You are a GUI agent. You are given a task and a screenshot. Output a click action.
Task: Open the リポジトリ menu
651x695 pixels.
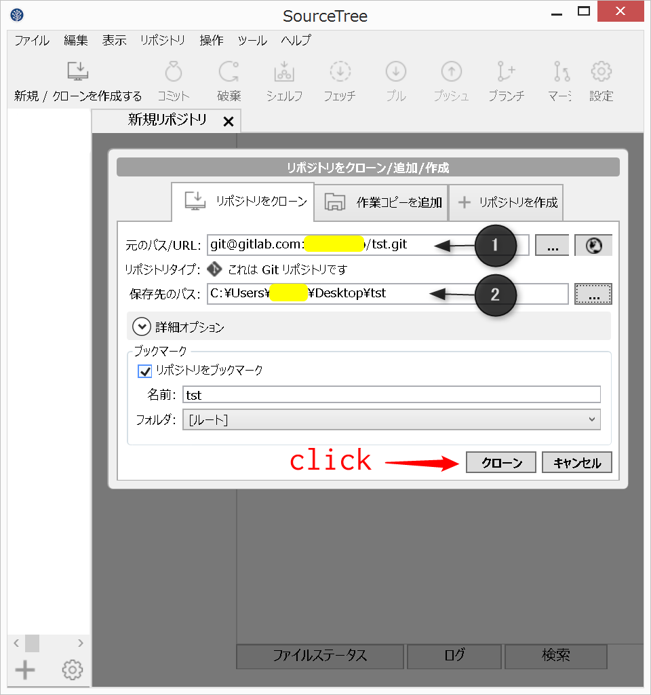click(x=163, y=40)
